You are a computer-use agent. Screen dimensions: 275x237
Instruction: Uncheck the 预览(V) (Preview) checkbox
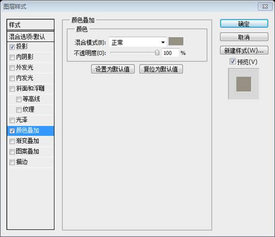click(232, 61)
